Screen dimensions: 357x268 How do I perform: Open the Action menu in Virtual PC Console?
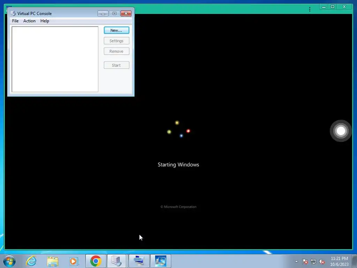click(x=29, y=21)
